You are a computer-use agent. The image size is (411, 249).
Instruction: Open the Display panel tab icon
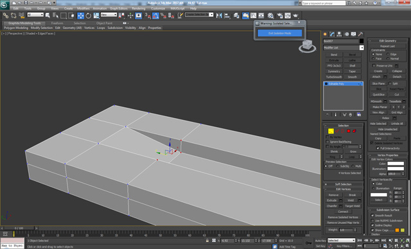pos(354,34)
